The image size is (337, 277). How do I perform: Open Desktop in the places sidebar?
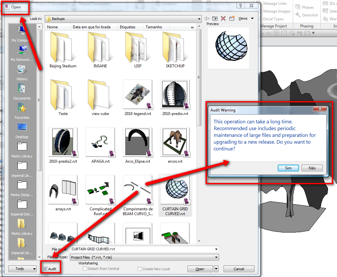click(22, 131)
